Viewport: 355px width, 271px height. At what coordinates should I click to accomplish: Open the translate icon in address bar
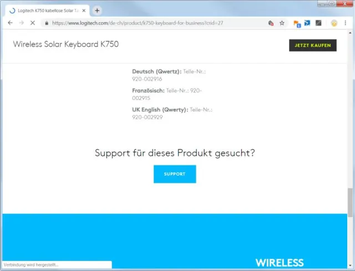271,23
